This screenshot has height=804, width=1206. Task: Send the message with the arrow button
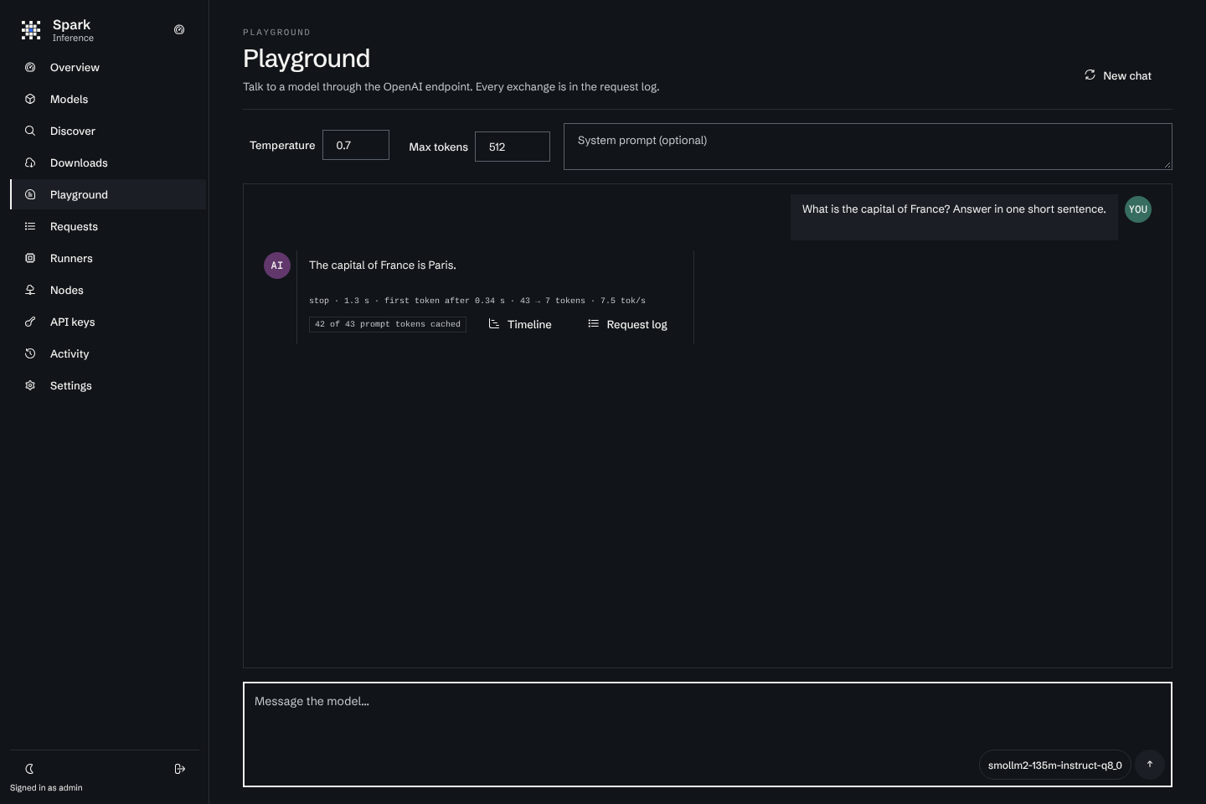[1150, 764]
